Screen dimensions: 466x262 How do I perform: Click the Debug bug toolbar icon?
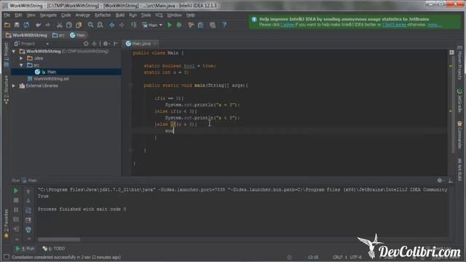pos(179,25)
